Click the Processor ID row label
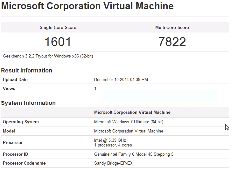 pyautogui.click(x=15, y=154)
